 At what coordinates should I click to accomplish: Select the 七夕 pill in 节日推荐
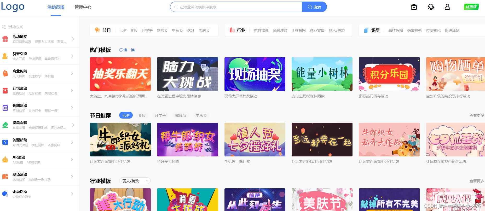[126, 115]
